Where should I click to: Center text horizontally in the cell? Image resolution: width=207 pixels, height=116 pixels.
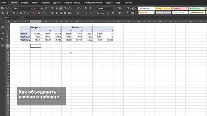tap(57, 13)
